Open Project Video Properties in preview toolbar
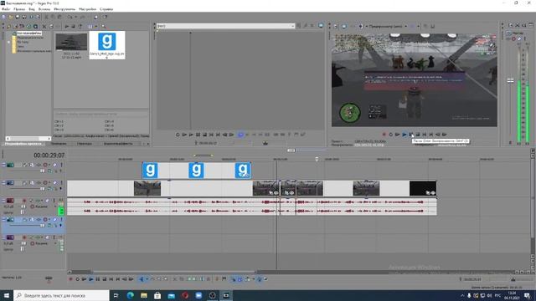Screen dimensions: 536x301 pos(335,26)
